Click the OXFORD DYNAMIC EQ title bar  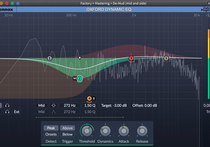tap(109, 9)
